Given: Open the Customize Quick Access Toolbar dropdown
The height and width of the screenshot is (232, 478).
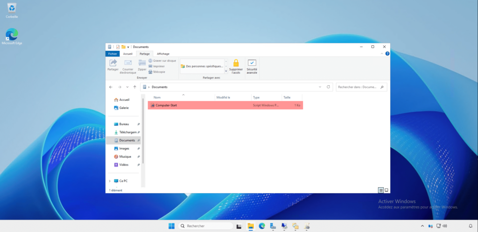Looking at the screenshot, I should coord(128,47).
